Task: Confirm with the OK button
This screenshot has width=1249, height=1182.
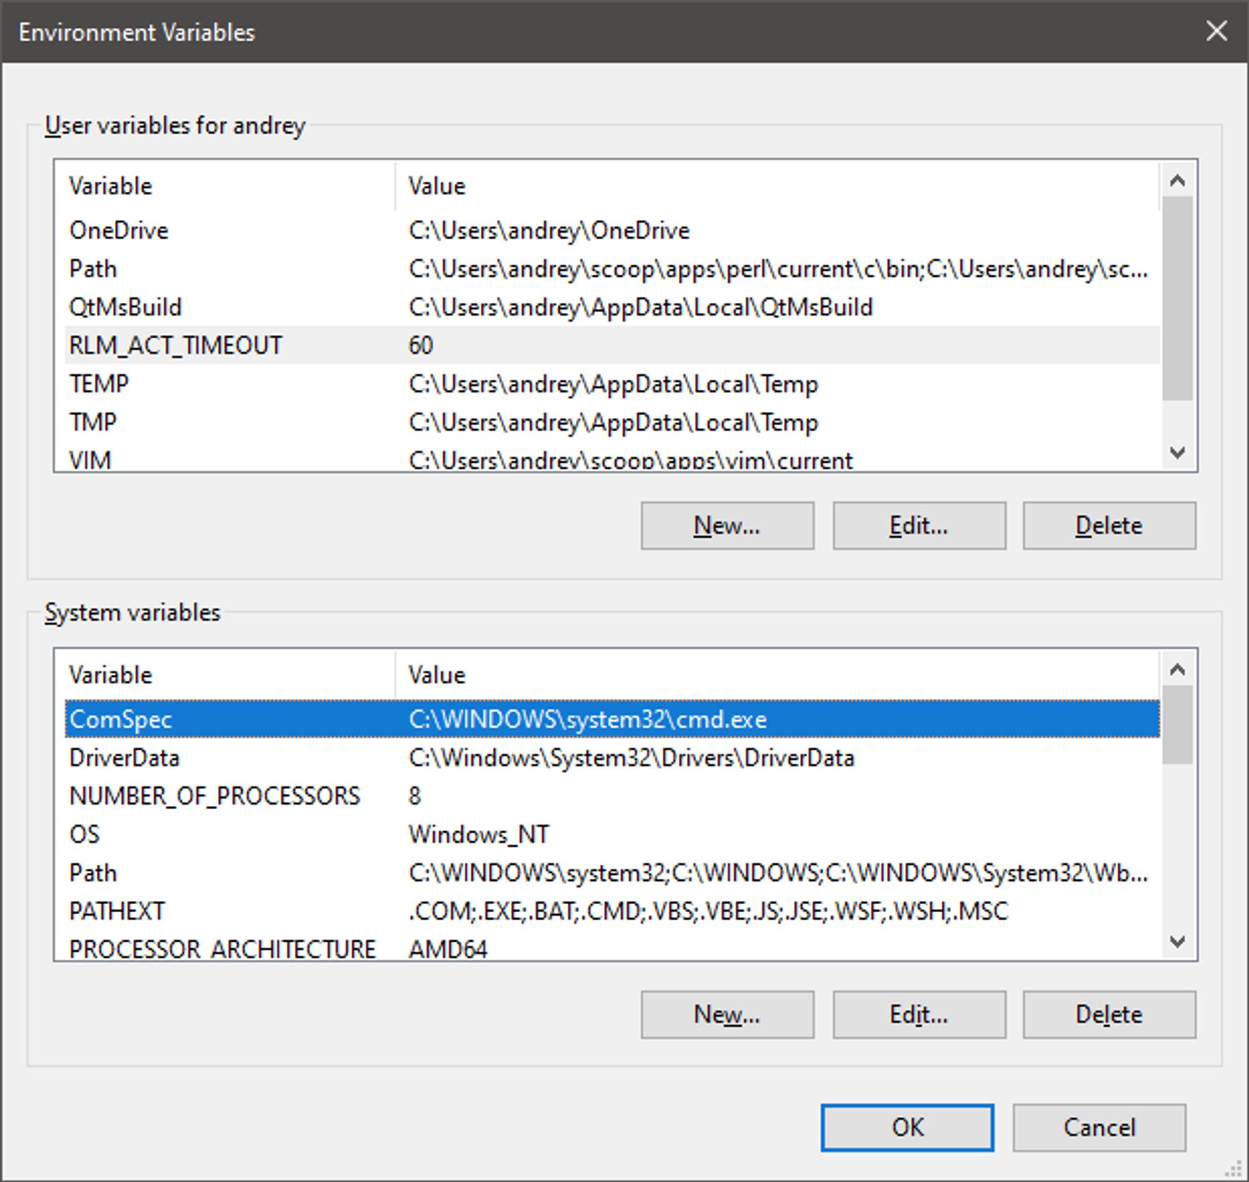Action: point(907,1127)
